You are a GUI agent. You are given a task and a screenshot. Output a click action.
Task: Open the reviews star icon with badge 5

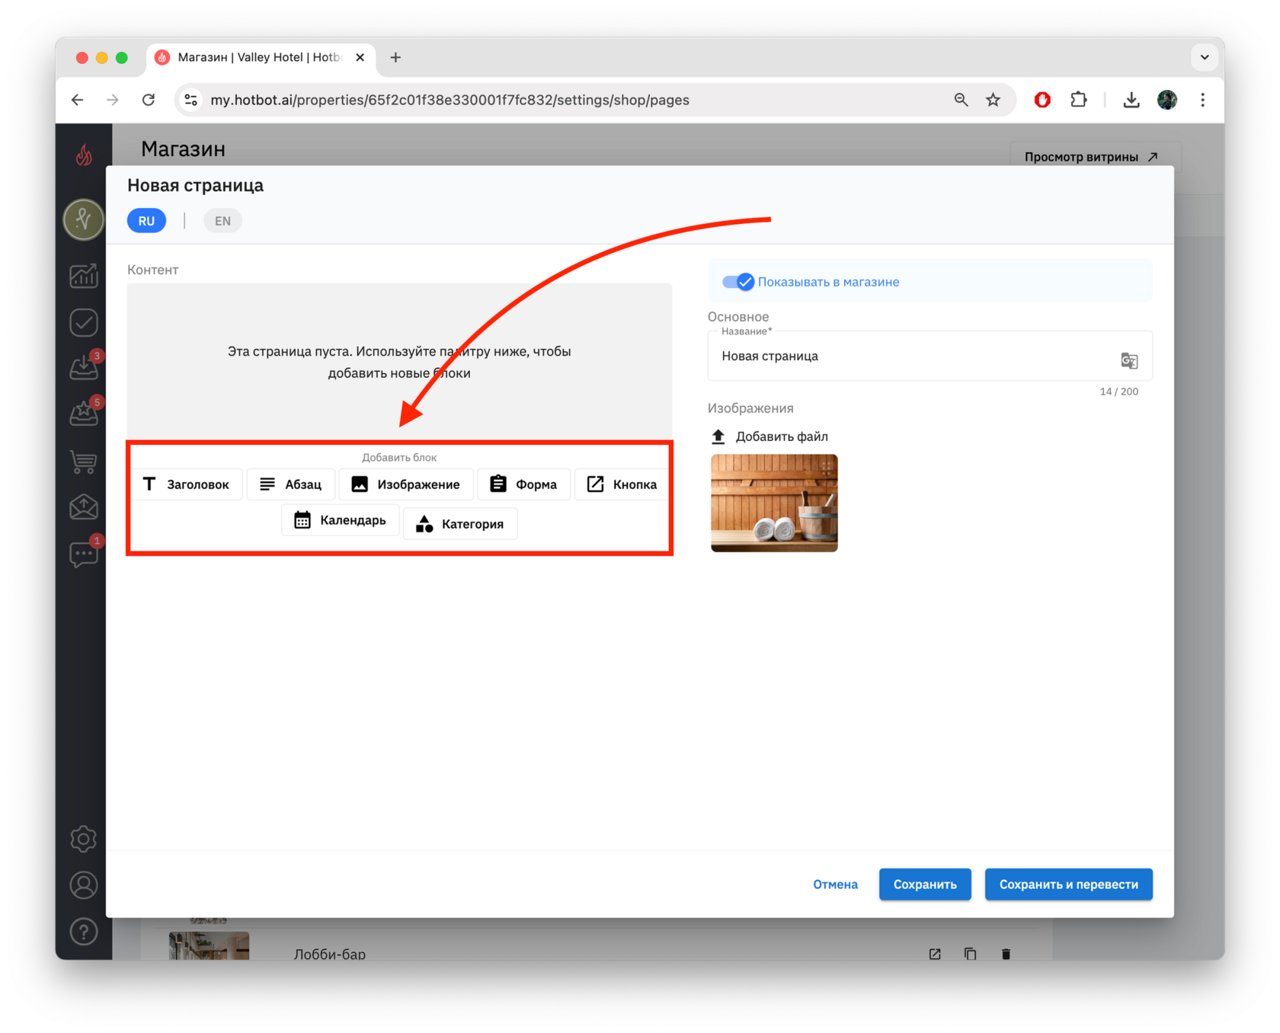click(x=85, y=412)
